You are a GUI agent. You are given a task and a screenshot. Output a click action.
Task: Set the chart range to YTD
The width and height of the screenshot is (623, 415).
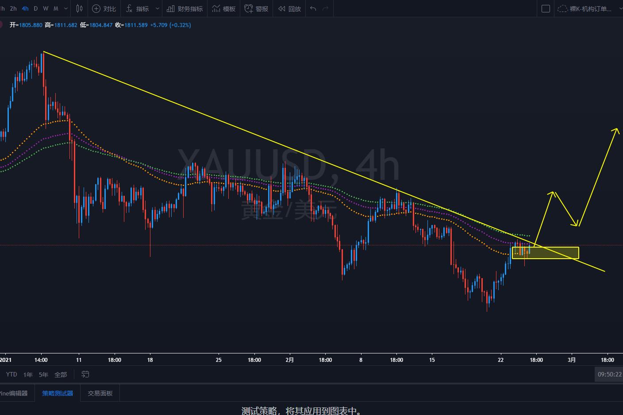click(12, 374)
